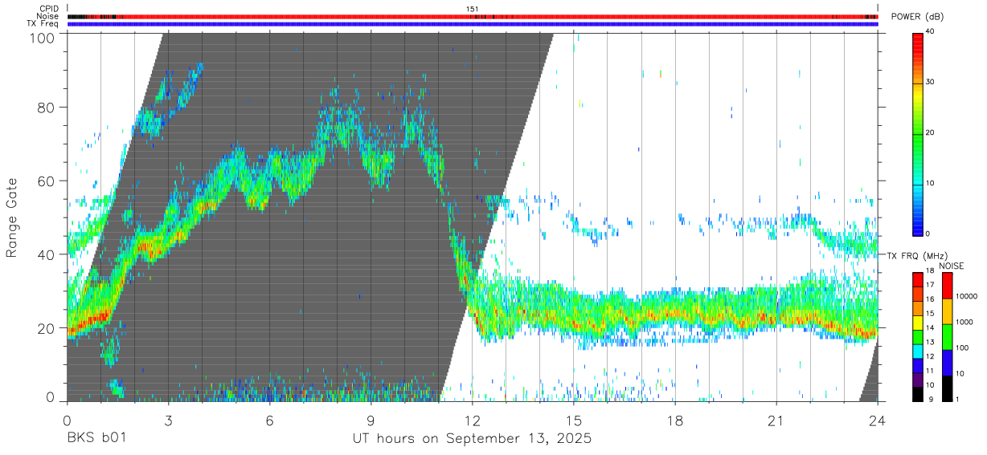Screen dimensions: 987x455
Task: Pick the yellow segment of TX FRQ bar
Action: click(x=918, y=323)
